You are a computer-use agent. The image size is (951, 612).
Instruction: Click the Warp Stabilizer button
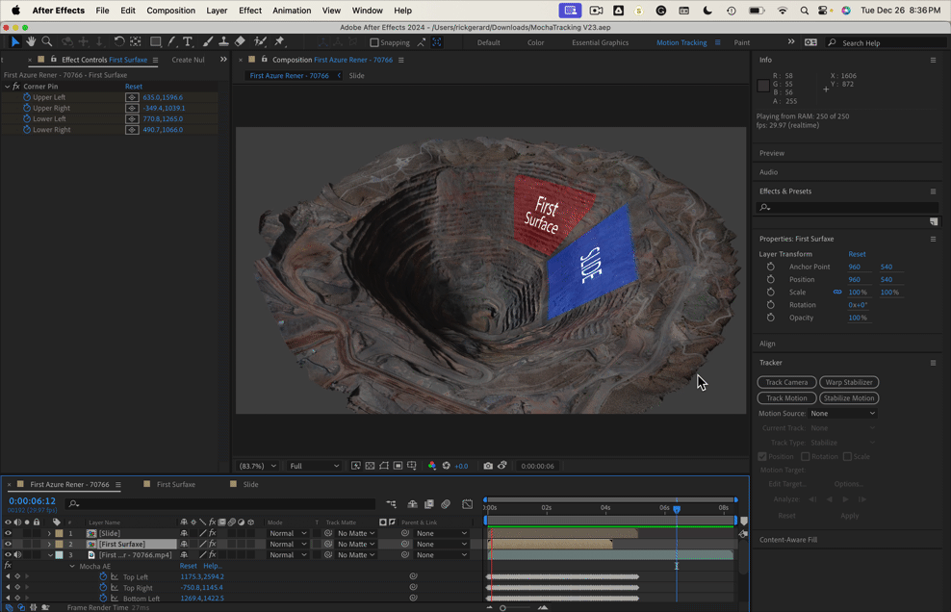(x=849, y=382)
